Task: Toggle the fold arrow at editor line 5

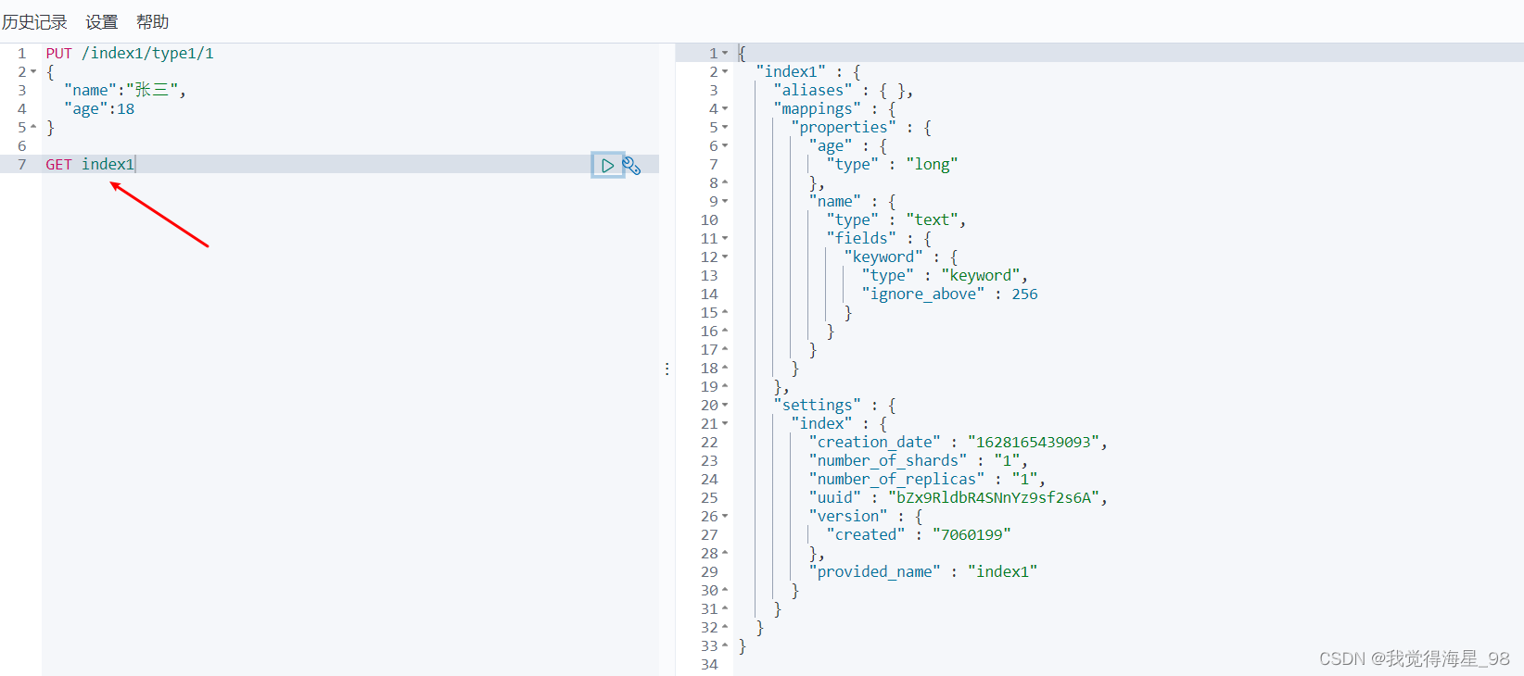Action: point(33,127)
